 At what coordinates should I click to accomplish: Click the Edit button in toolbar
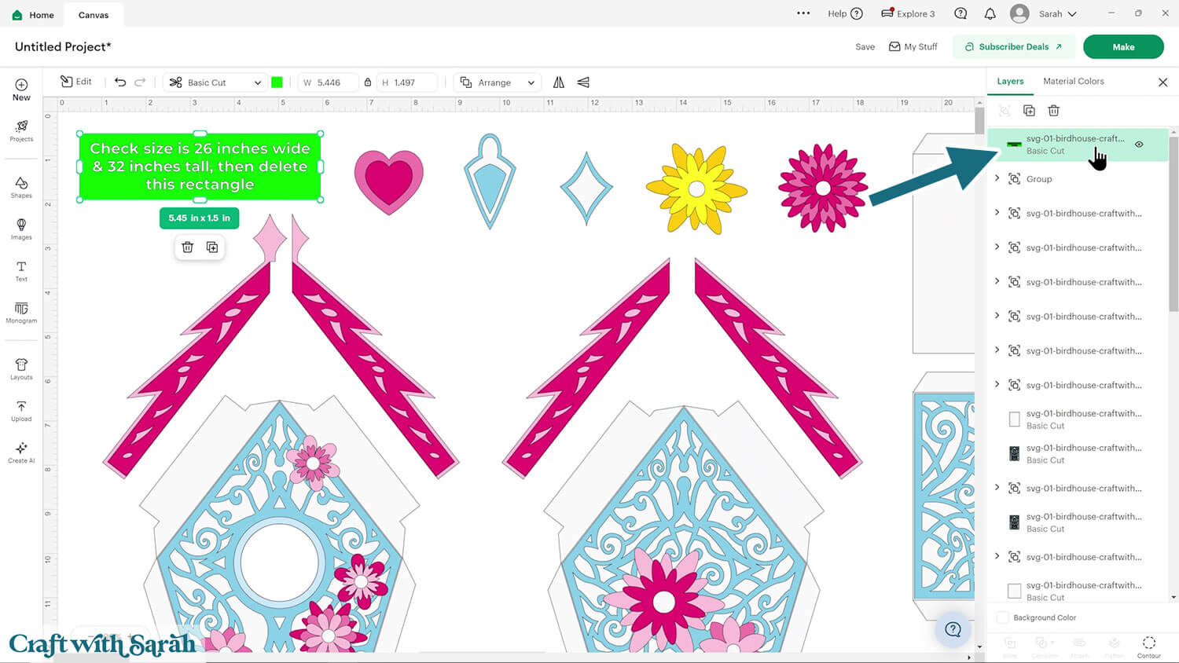(x=76, y=82)
